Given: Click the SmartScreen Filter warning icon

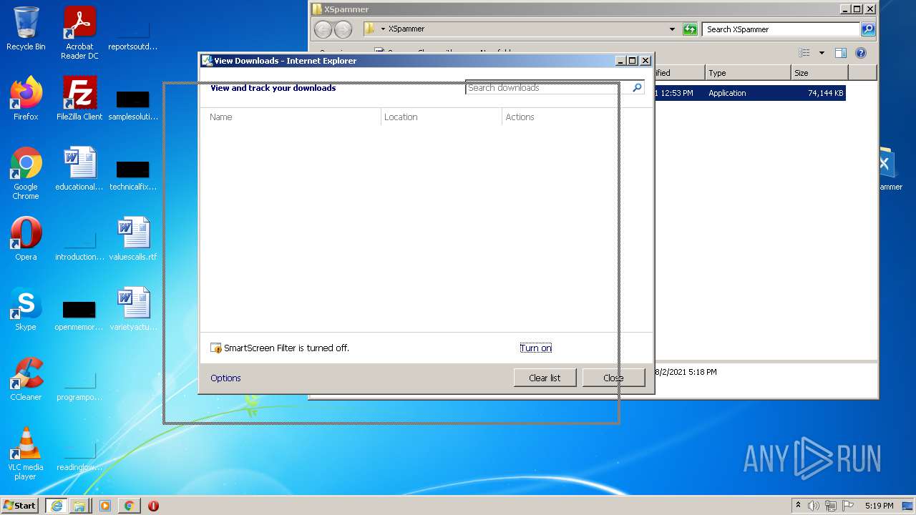Looking at the screenshot, I should click(x=216, y=348).
